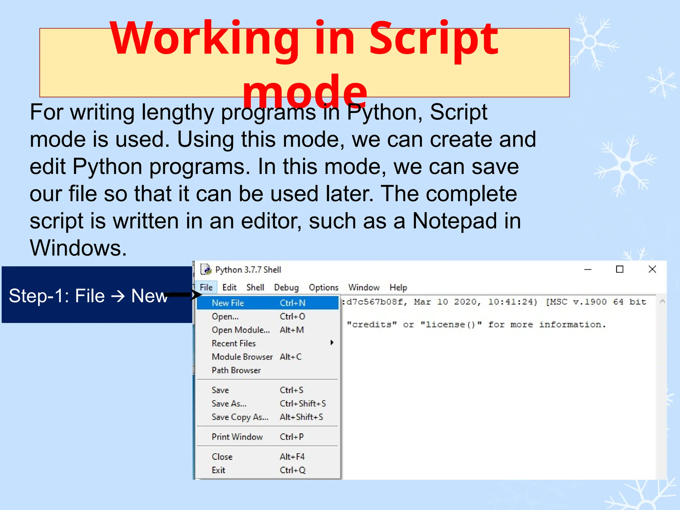The width and height of the screenshot is (680, 510).
Task: Click the "Mar 10 2020, 10:41:24" shell text
Action: [x=475, y=302]
